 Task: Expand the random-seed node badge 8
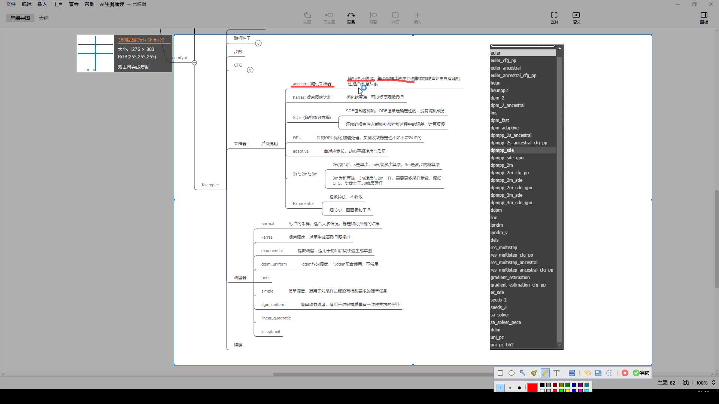pyautogui.click(x=258, y=43)
